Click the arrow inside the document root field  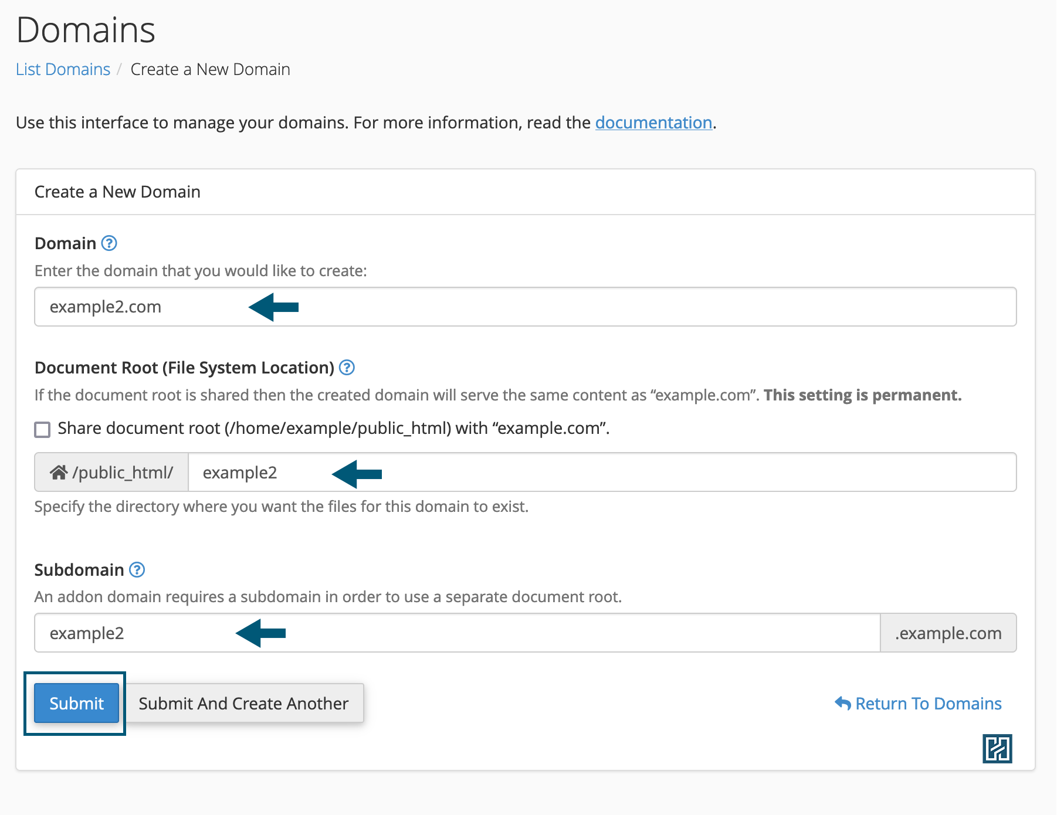pos(357,474)
